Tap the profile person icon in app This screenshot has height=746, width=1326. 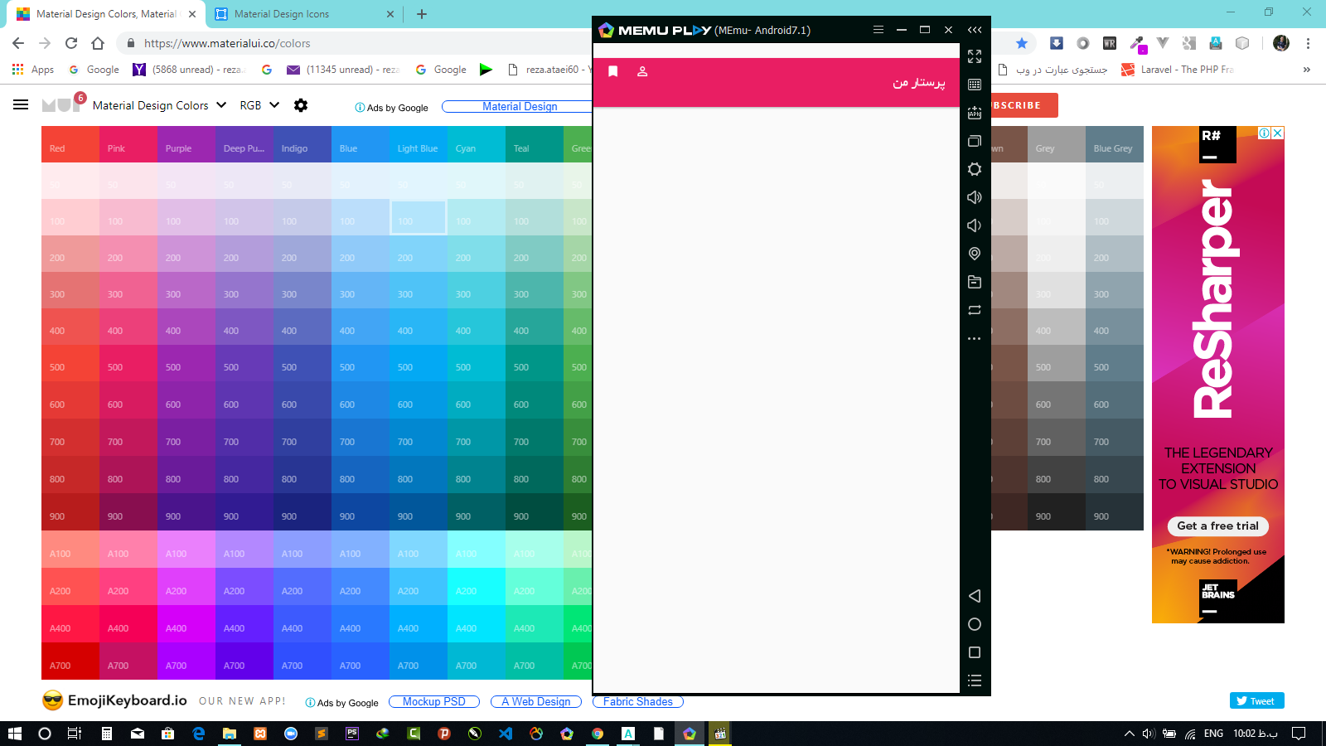tap(642, 71)
